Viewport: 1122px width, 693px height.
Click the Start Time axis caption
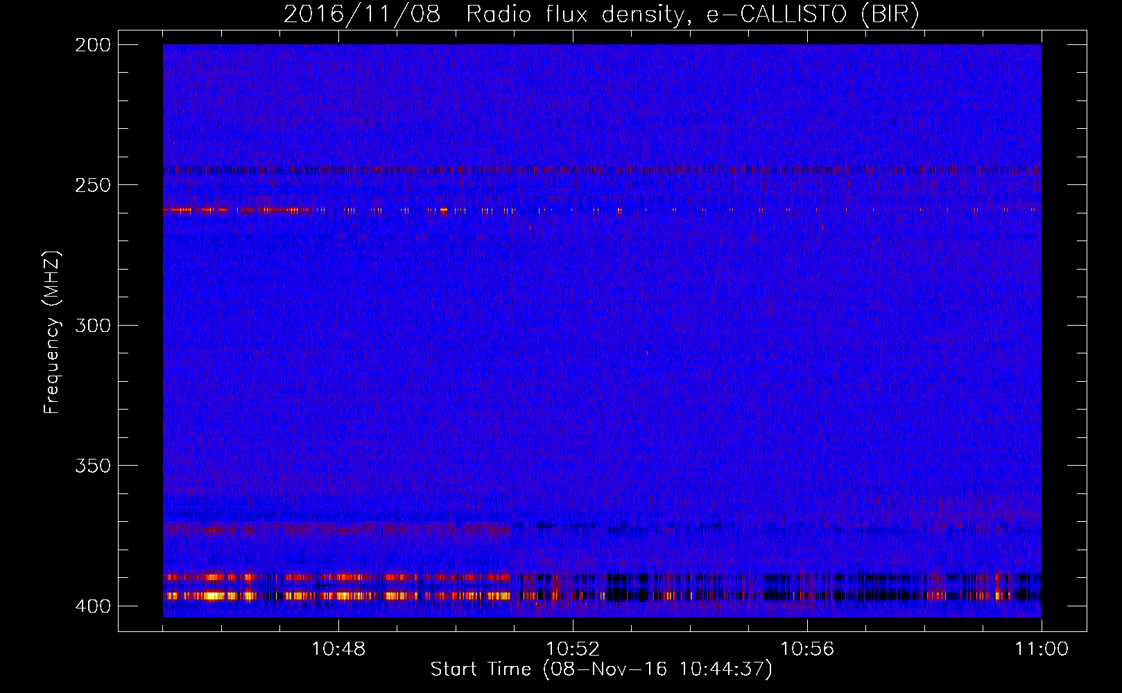pyautogui.click(x=601, y=669)
